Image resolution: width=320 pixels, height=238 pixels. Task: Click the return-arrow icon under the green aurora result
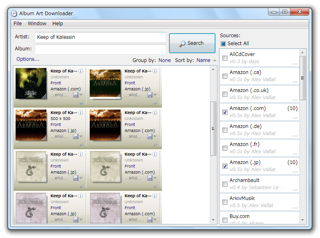pyautogui.click(x=81, y=104)
